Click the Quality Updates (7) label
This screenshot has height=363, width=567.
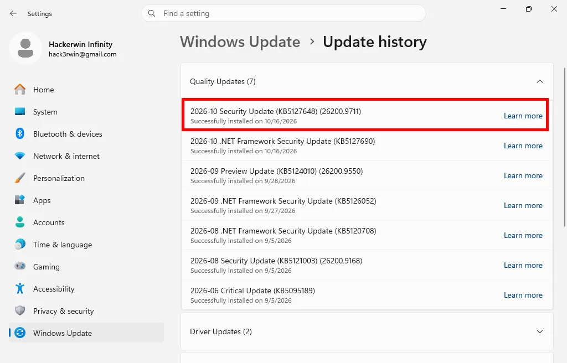pyautogui.click(x=223, y=81)
